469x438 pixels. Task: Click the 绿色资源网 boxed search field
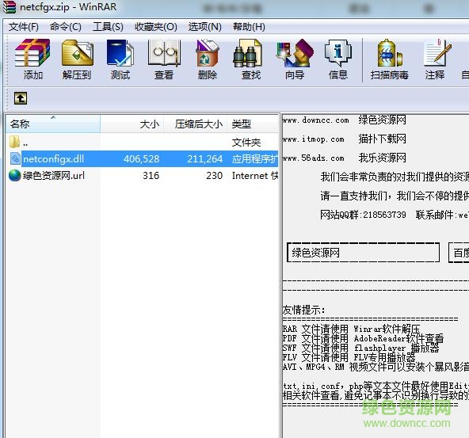tap(363, 253)
